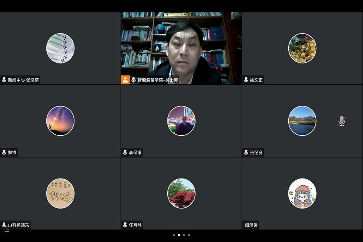Click mic icon beside 智能装备学院-吴士涛 label

point(133,80)
